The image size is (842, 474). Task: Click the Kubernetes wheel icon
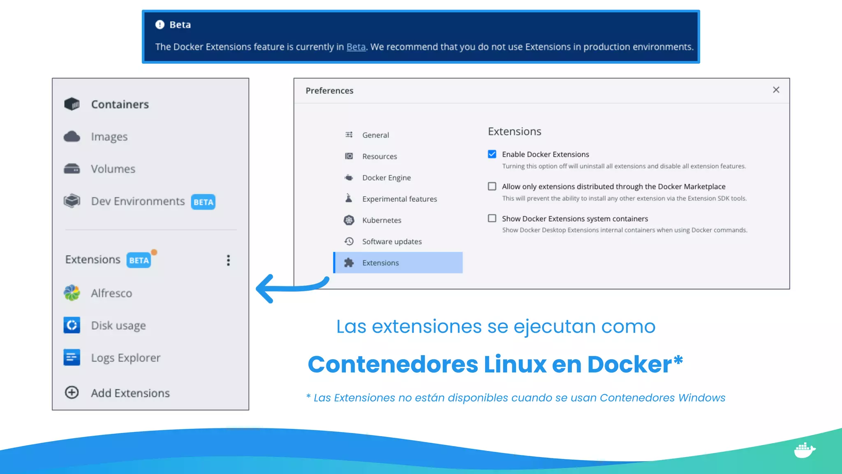point(349,220)
